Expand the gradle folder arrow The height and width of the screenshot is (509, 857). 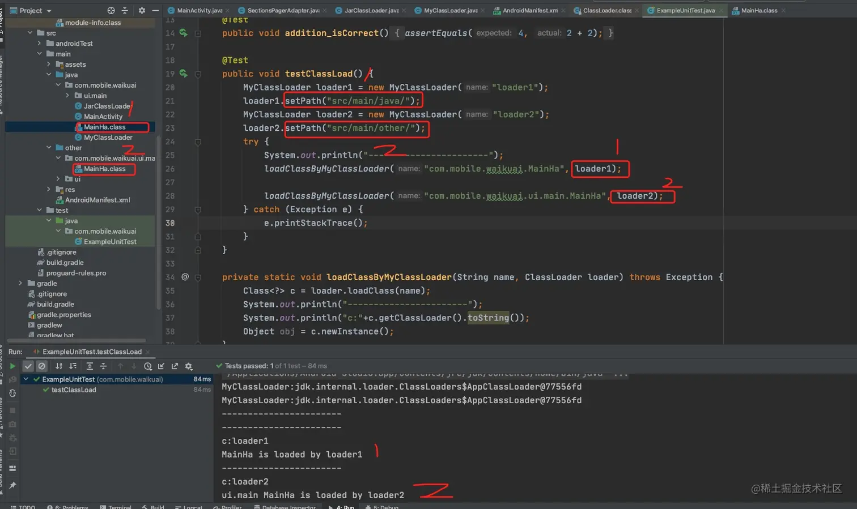[x=20, y=283]
